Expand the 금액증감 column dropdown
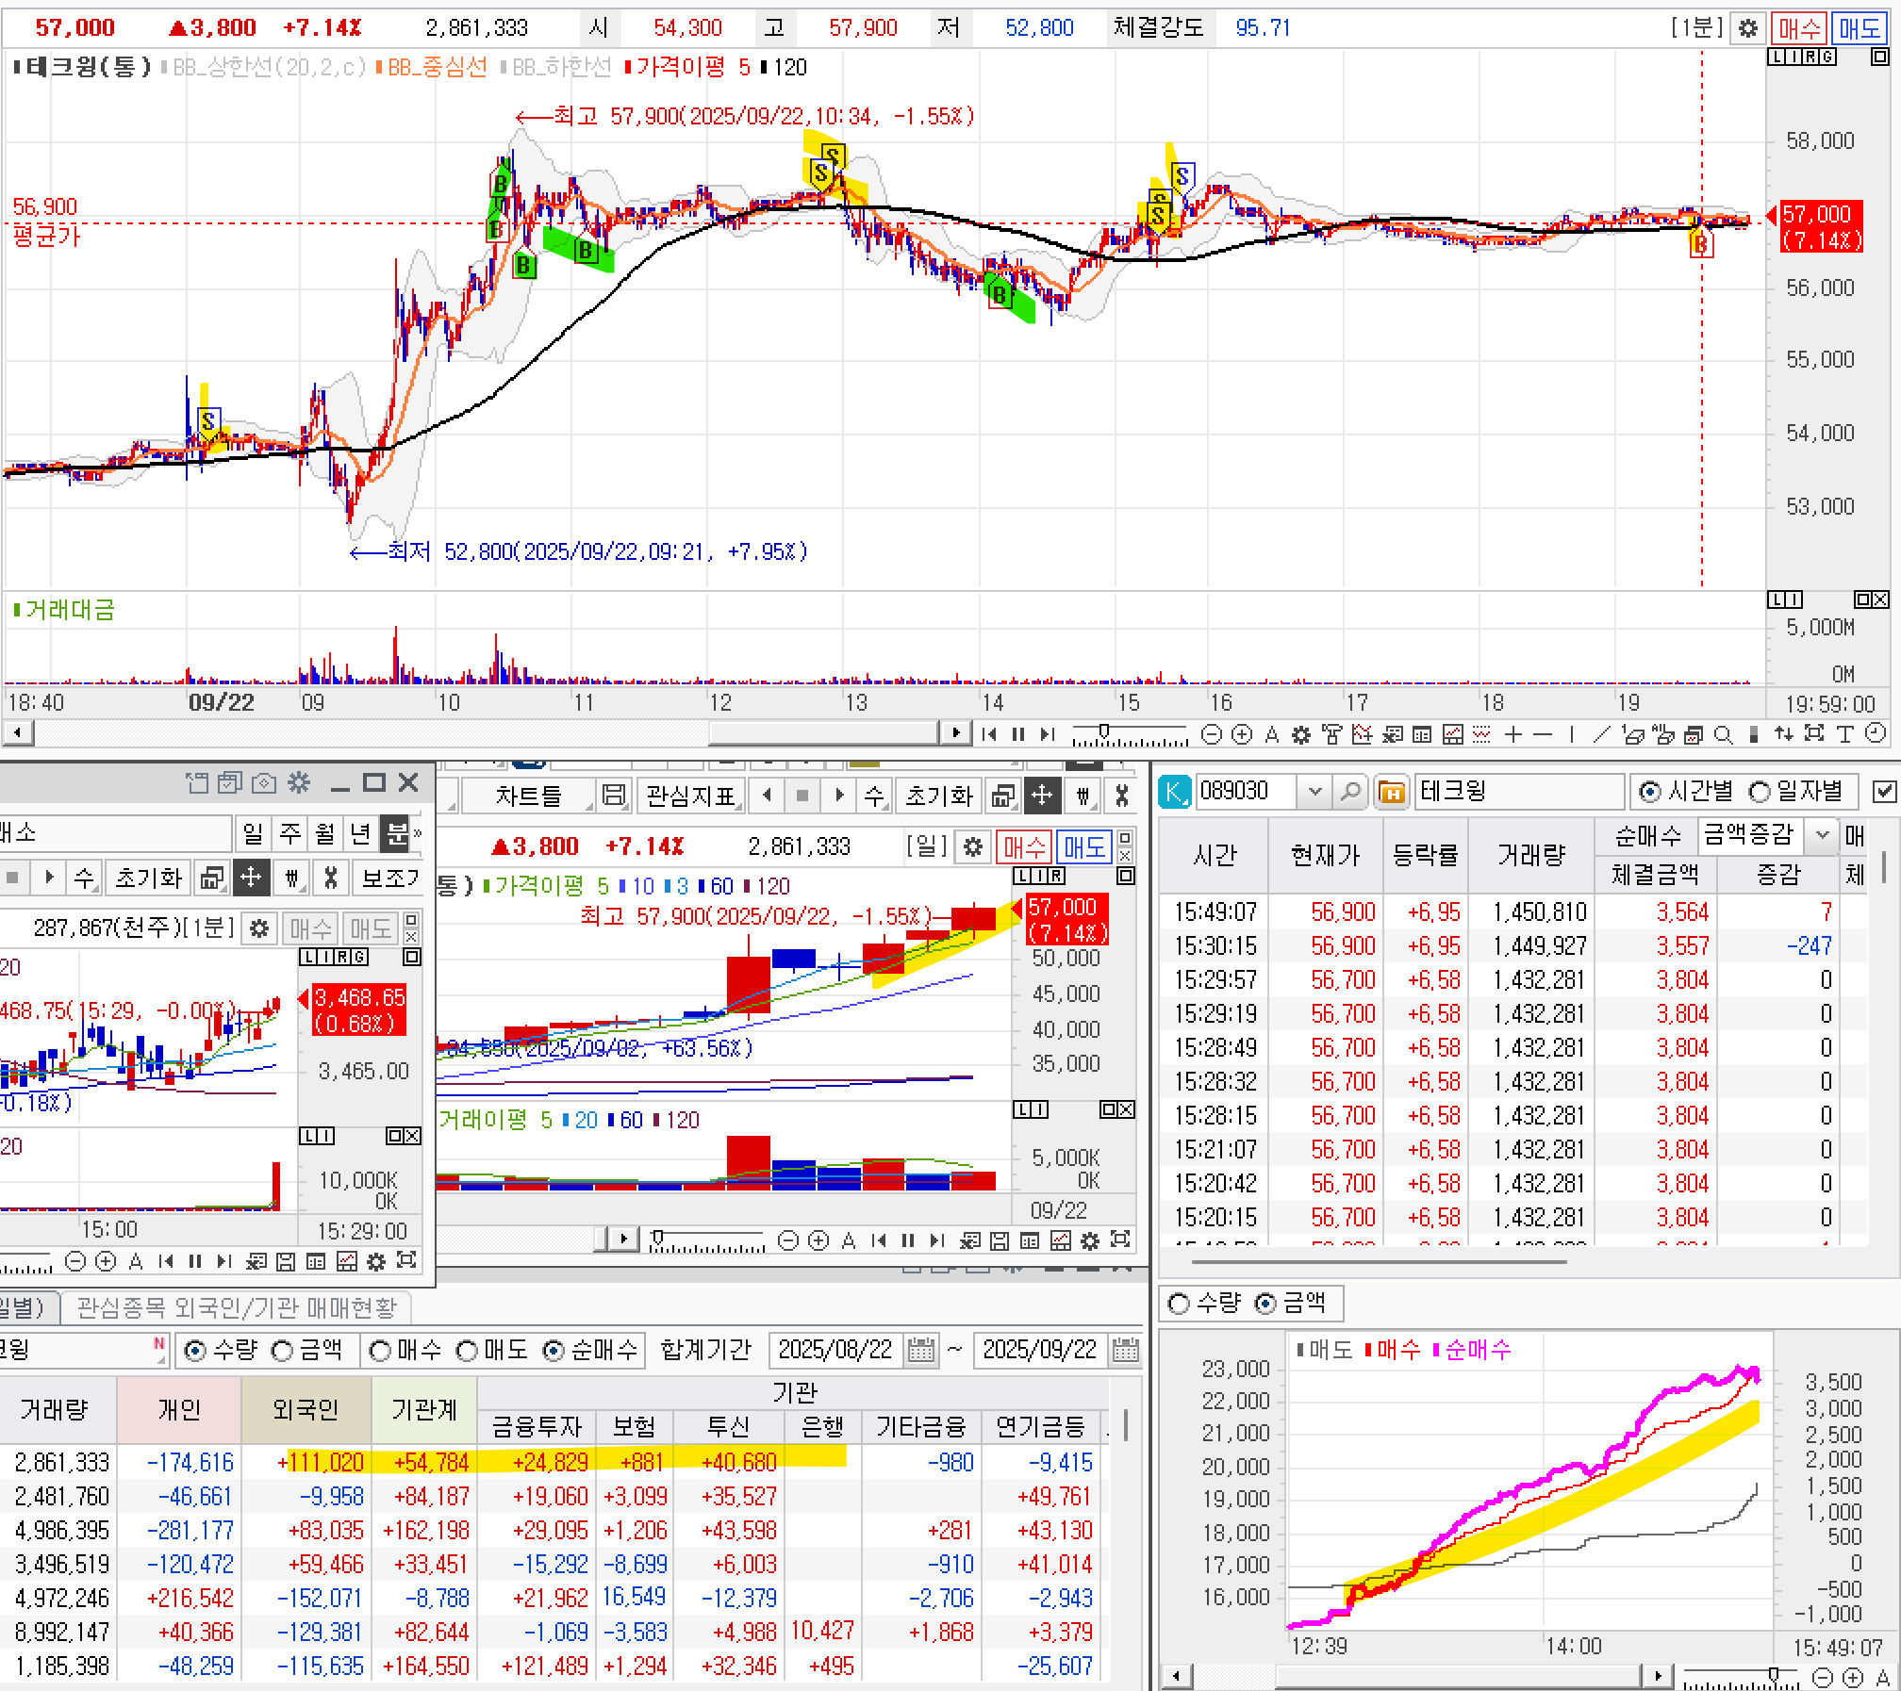1901x1691 pixels. [x=1823, y=834]
